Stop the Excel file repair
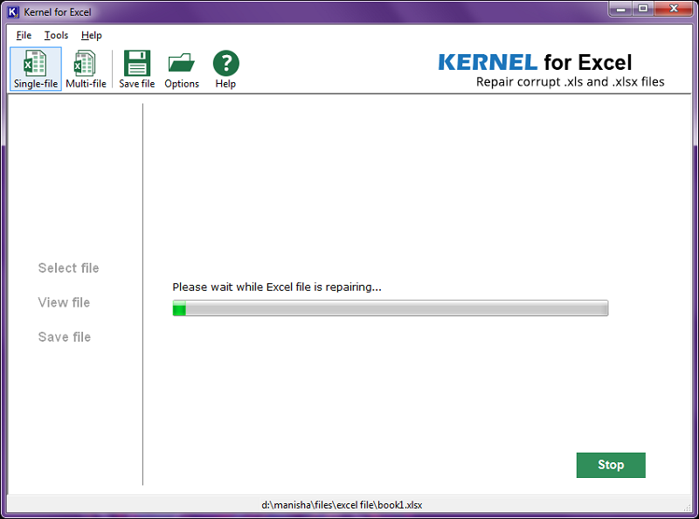Screen dimensions: 699x519 pyautogui.click(x=611, y=465)
